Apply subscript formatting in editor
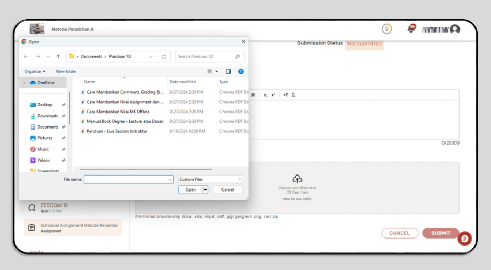 point(265,95)
